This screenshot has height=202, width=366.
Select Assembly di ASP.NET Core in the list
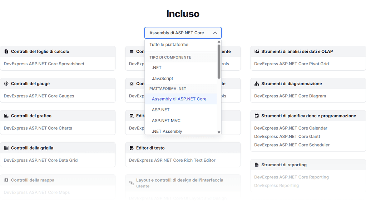(x=180, y=99)
